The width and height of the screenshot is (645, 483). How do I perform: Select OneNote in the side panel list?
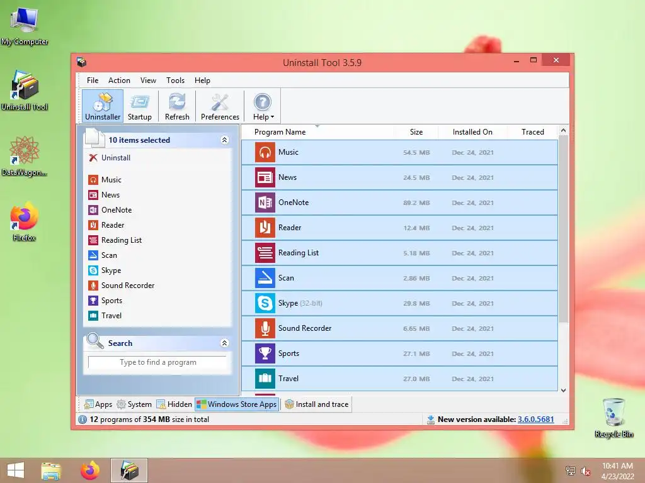pyautogui.click(x=110, y=210)
